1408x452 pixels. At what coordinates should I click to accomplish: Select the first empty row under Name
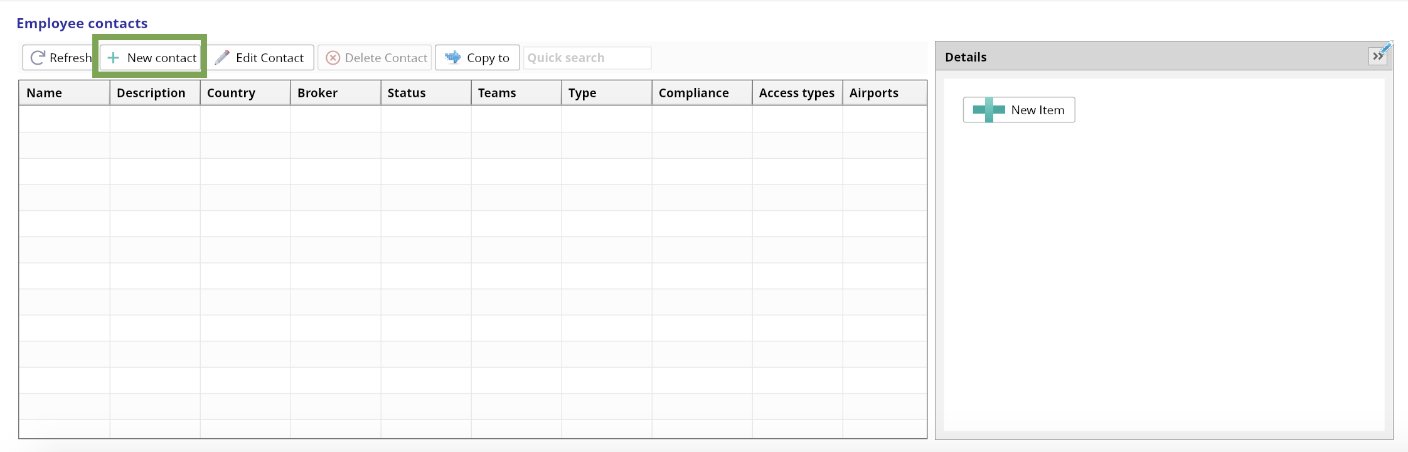coord(64,119)
